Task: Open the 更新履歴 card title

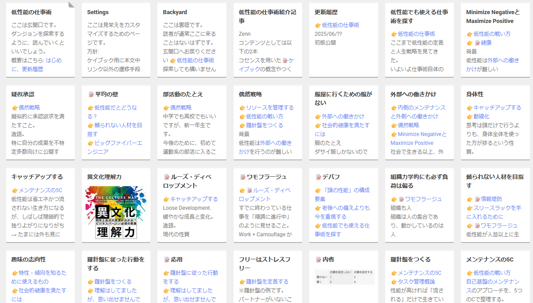Action: 326,12
